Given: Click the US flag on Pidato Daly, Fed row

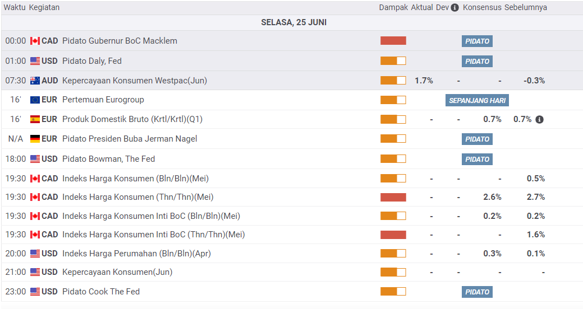Looking at the screenshot, I should pyautogui.click(x=35, y=61).
